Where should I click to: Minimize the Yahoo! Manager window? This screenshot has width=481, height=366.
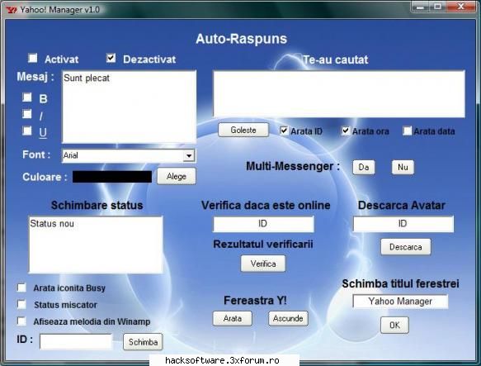[x=421, y=7]
